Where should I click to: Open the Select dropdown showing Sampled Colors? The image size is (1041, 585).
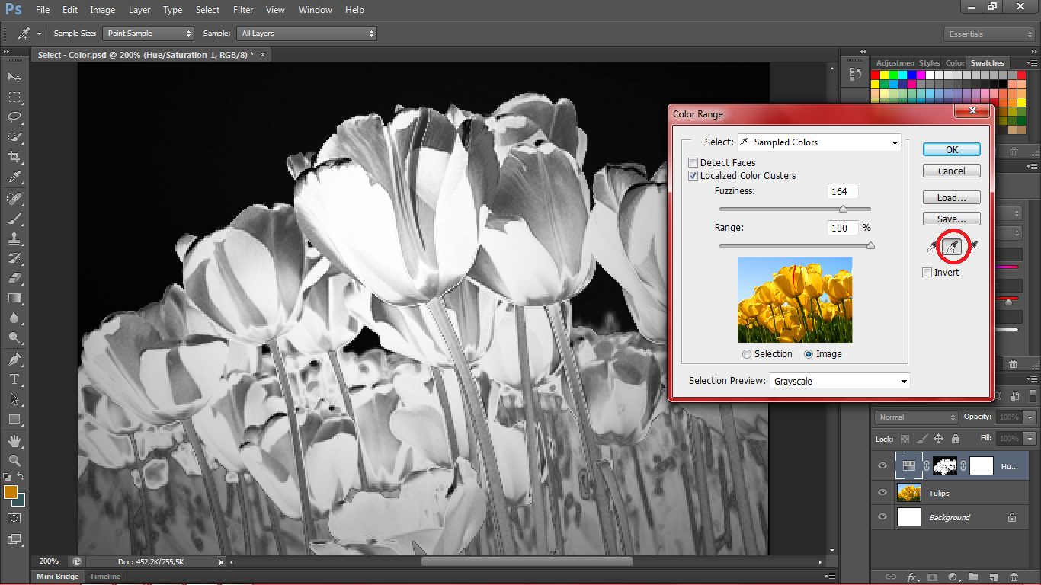point(818,142)
